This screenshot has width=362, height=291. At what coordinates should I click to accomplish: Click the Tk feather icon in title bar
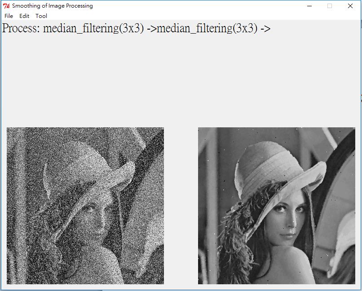coord(6,6)
